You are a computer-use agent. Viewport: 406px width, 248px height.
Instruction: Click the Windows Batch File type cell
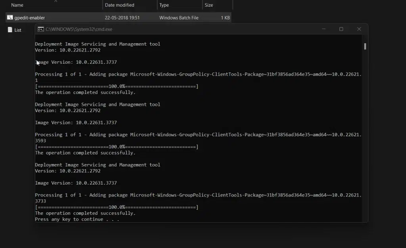point(179,18)
